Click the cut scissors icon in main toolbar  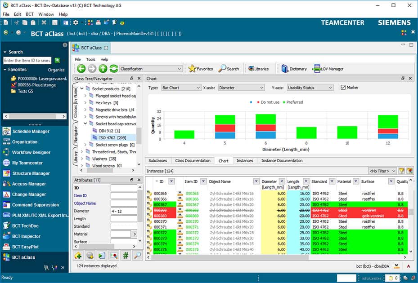17,22
